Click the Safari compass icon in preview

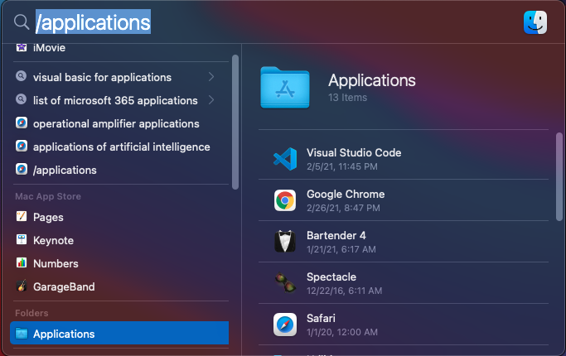point(285,325)
